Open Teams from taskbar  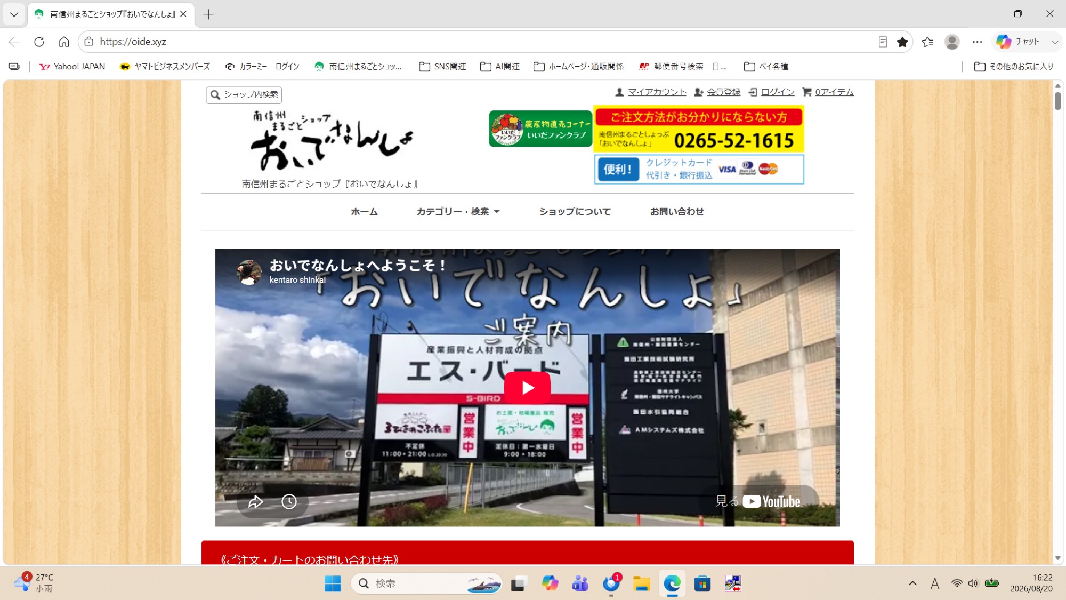tap(580, 583)
